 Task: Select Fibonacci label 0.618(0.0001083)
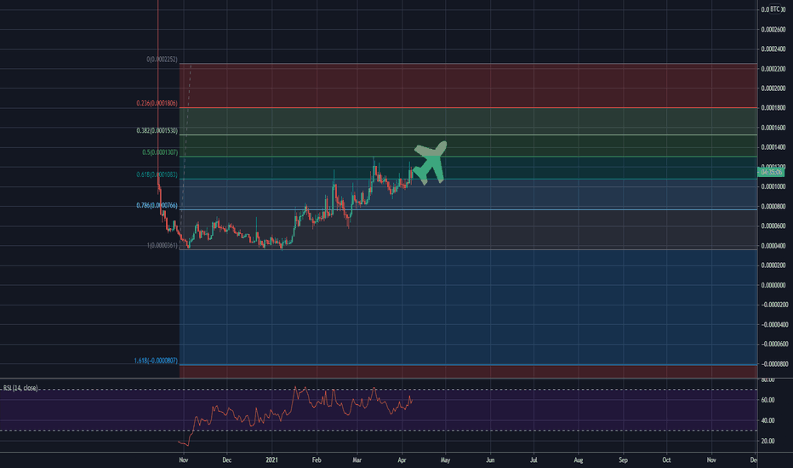pos(157,174)
